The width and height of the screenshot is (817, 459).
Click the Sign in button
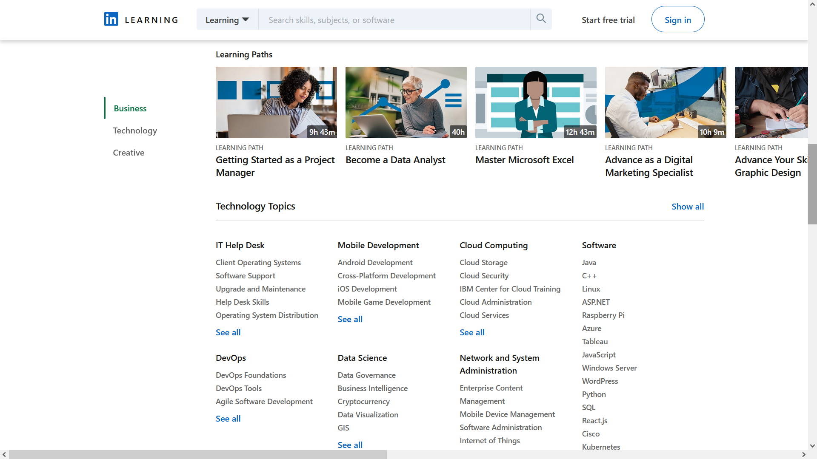point(678,20)
